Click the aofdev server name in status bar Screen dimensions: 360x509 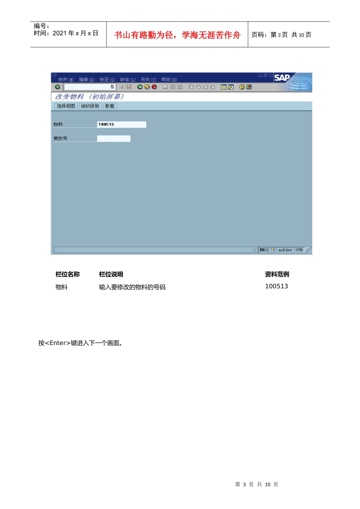285,250
